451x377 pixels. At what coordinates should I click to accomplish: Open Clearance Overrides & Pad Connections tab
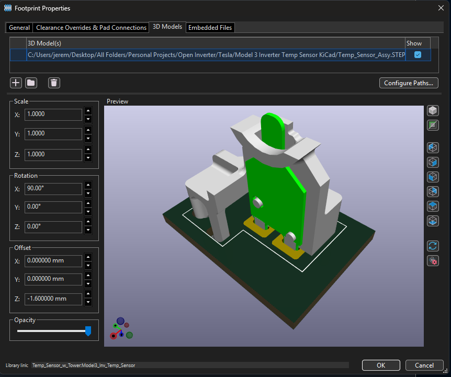[x=91, y=28]
